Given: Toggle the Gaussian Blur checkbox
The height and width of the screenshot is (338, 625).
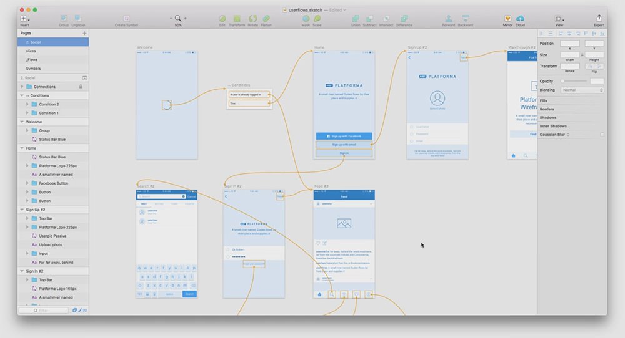Looking at the screenshot, I should (x=602, y=135).
